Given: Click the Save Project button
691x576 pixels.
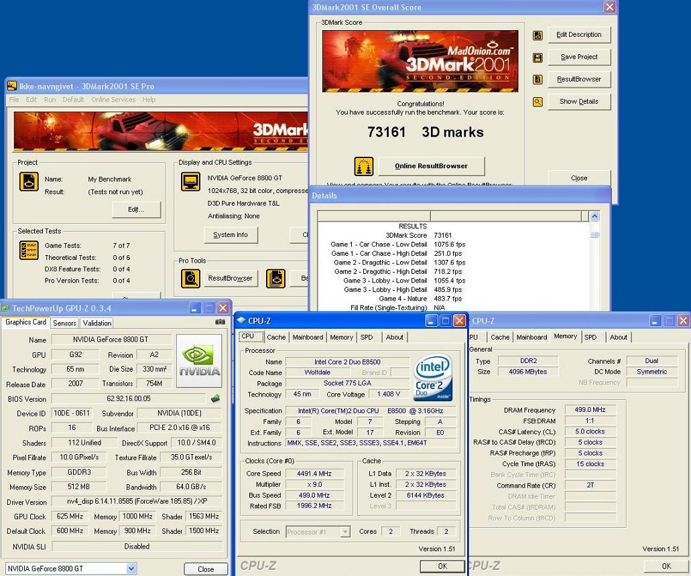Looking at the screenshot, I should 579,57.
